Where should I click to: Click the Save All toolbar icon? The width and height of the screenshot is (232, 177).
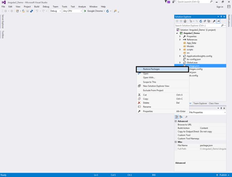coord(31,11)
